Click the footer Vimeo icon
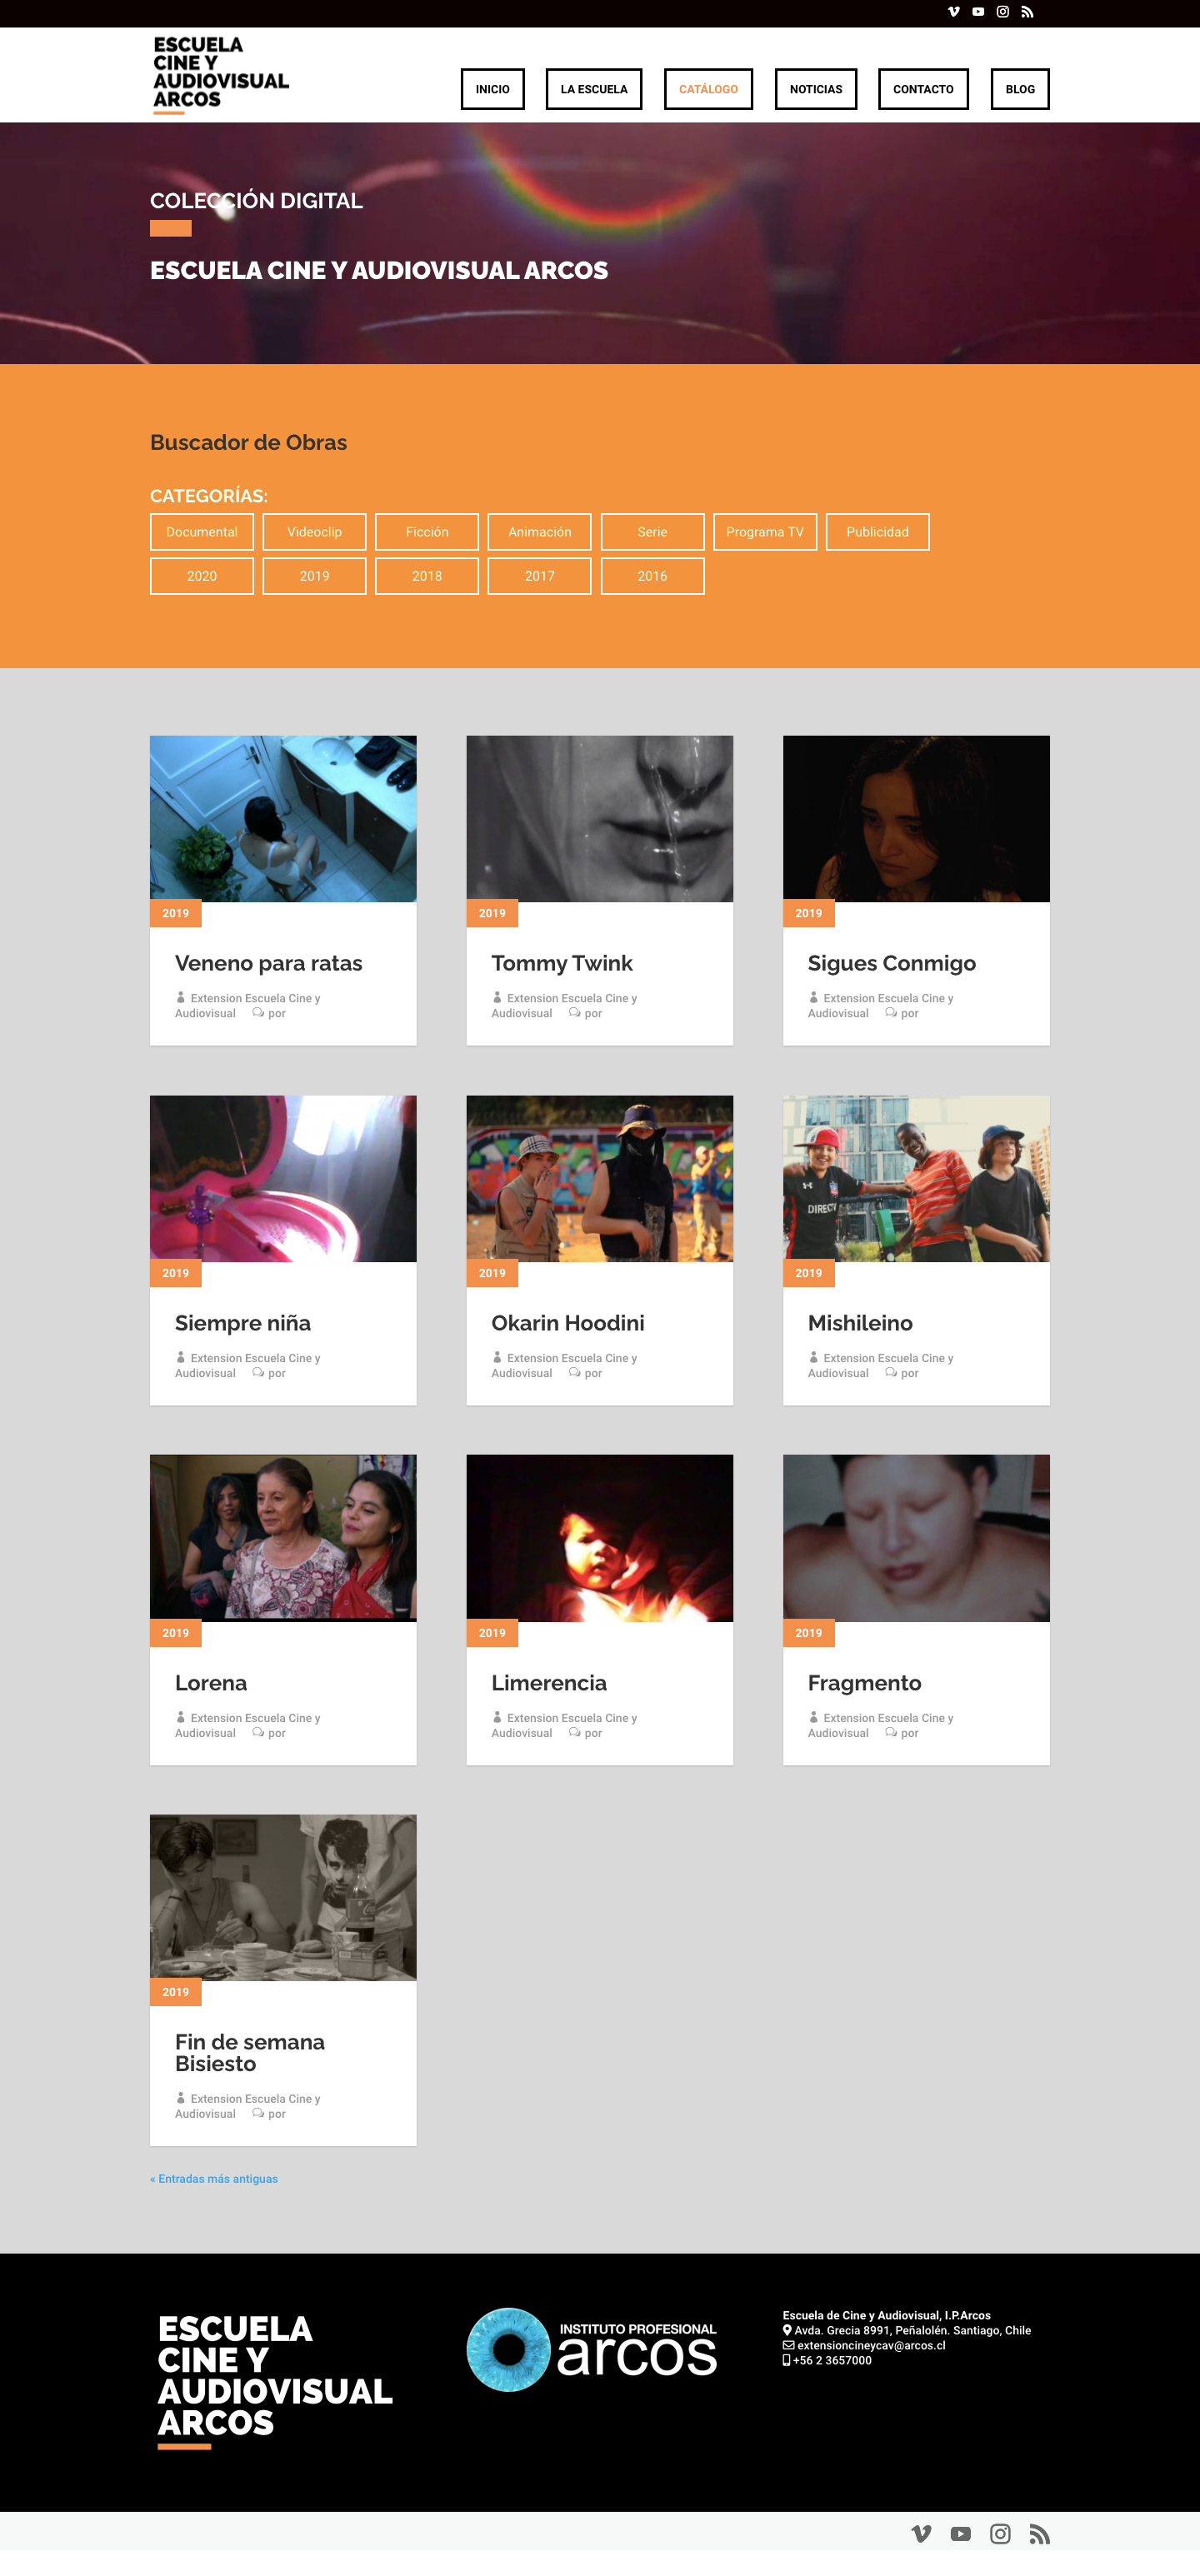 pos(922,2533)
